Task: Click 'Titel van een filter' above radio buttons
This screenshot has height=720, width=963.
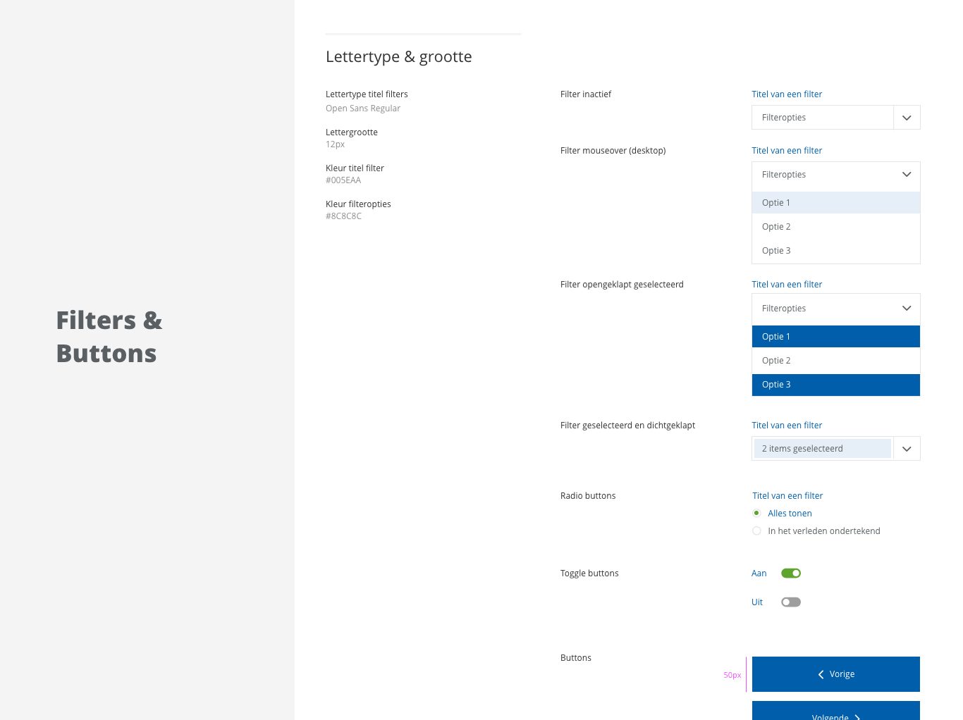Action: tap(787, 495)
